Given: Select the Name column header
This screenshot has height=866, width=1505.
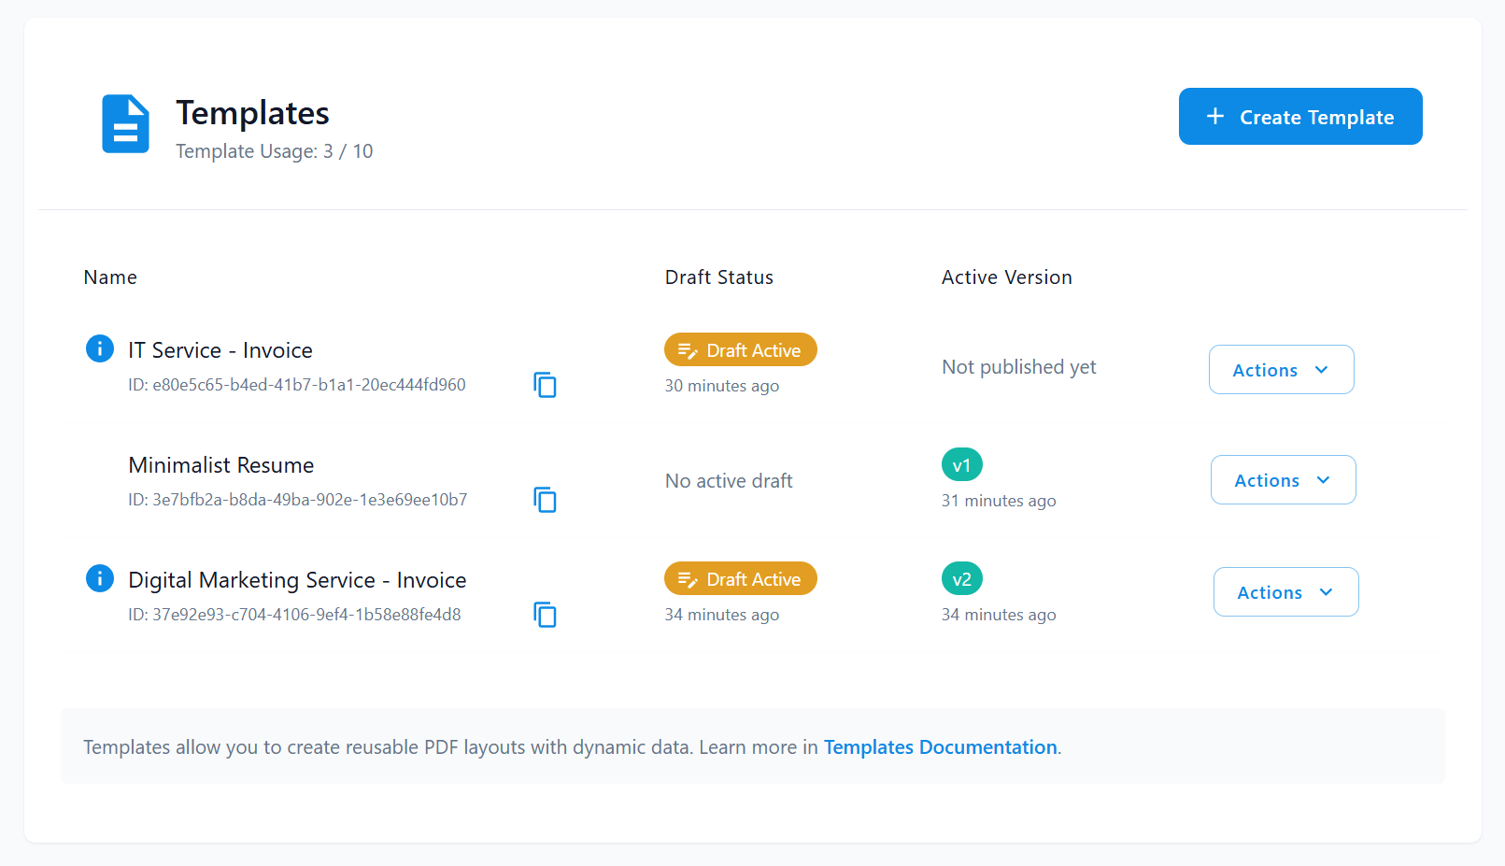Looking at the screenshot, I should [x=109, y=277].
